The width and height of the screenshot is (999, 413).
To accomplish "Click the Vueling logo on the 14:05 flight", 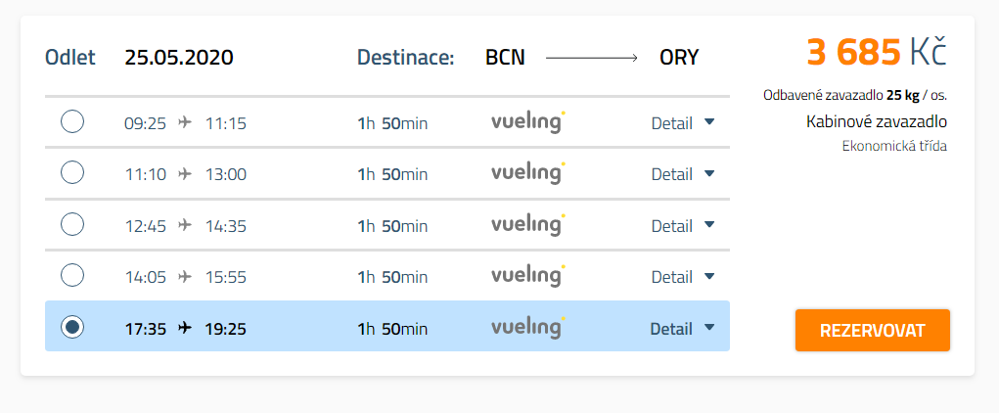I will 528,276.
